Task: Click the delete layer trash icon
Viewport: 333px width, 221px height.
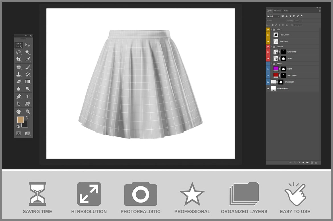Action: click(x=316, y=163)
